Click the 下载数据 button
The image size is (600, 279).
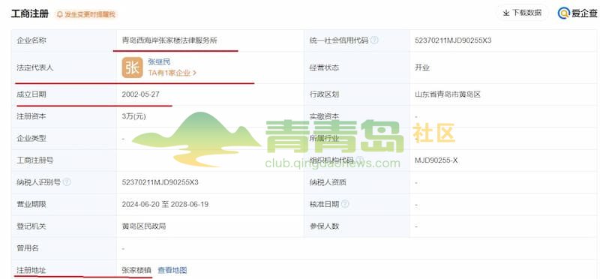pos(522,13)
